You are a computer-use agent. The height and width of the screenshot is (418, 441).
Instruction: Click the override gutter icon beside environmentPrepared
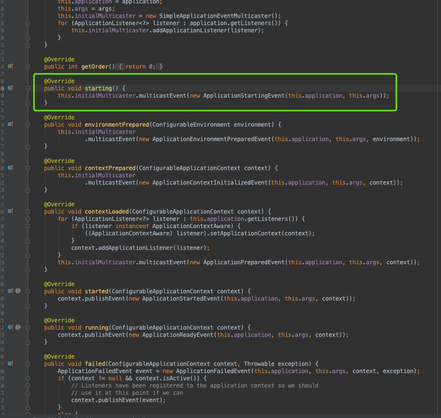11,125
